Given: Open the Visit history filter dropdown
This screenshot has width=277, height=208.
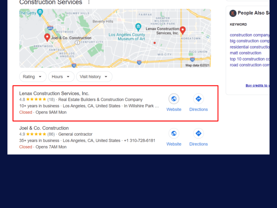Looking at the screenshot, I should pos(94,77).
